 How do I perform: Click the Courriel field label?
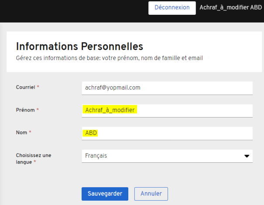coord(25,87)
